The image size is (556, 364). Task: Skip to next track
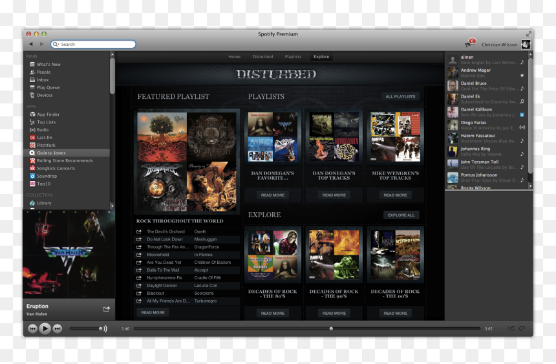pyautogui.click(x=58, y=329)
